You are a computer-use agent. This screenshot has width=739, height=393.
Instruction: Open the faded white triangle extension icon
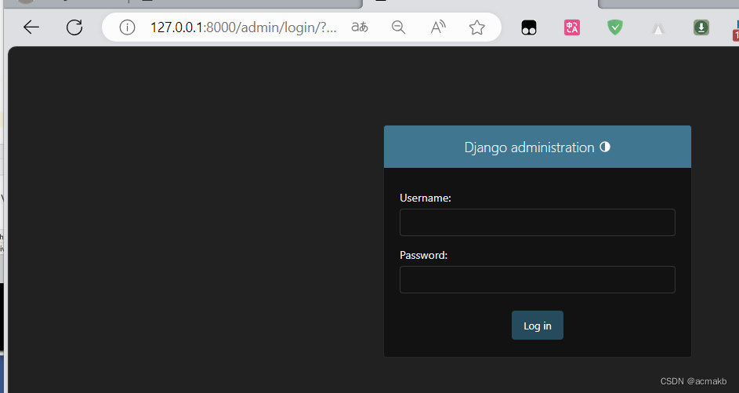(x=658, y=29)
